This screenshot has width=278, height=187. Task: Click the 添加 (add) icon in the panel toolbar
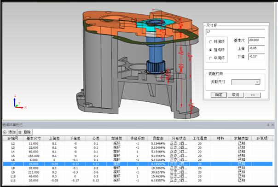click(4, 132)
